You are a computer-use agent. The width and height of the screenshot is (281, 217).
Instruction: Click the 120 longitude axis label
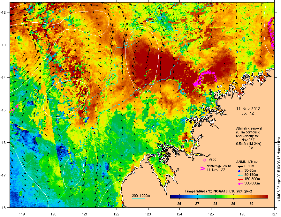point(54,214)
